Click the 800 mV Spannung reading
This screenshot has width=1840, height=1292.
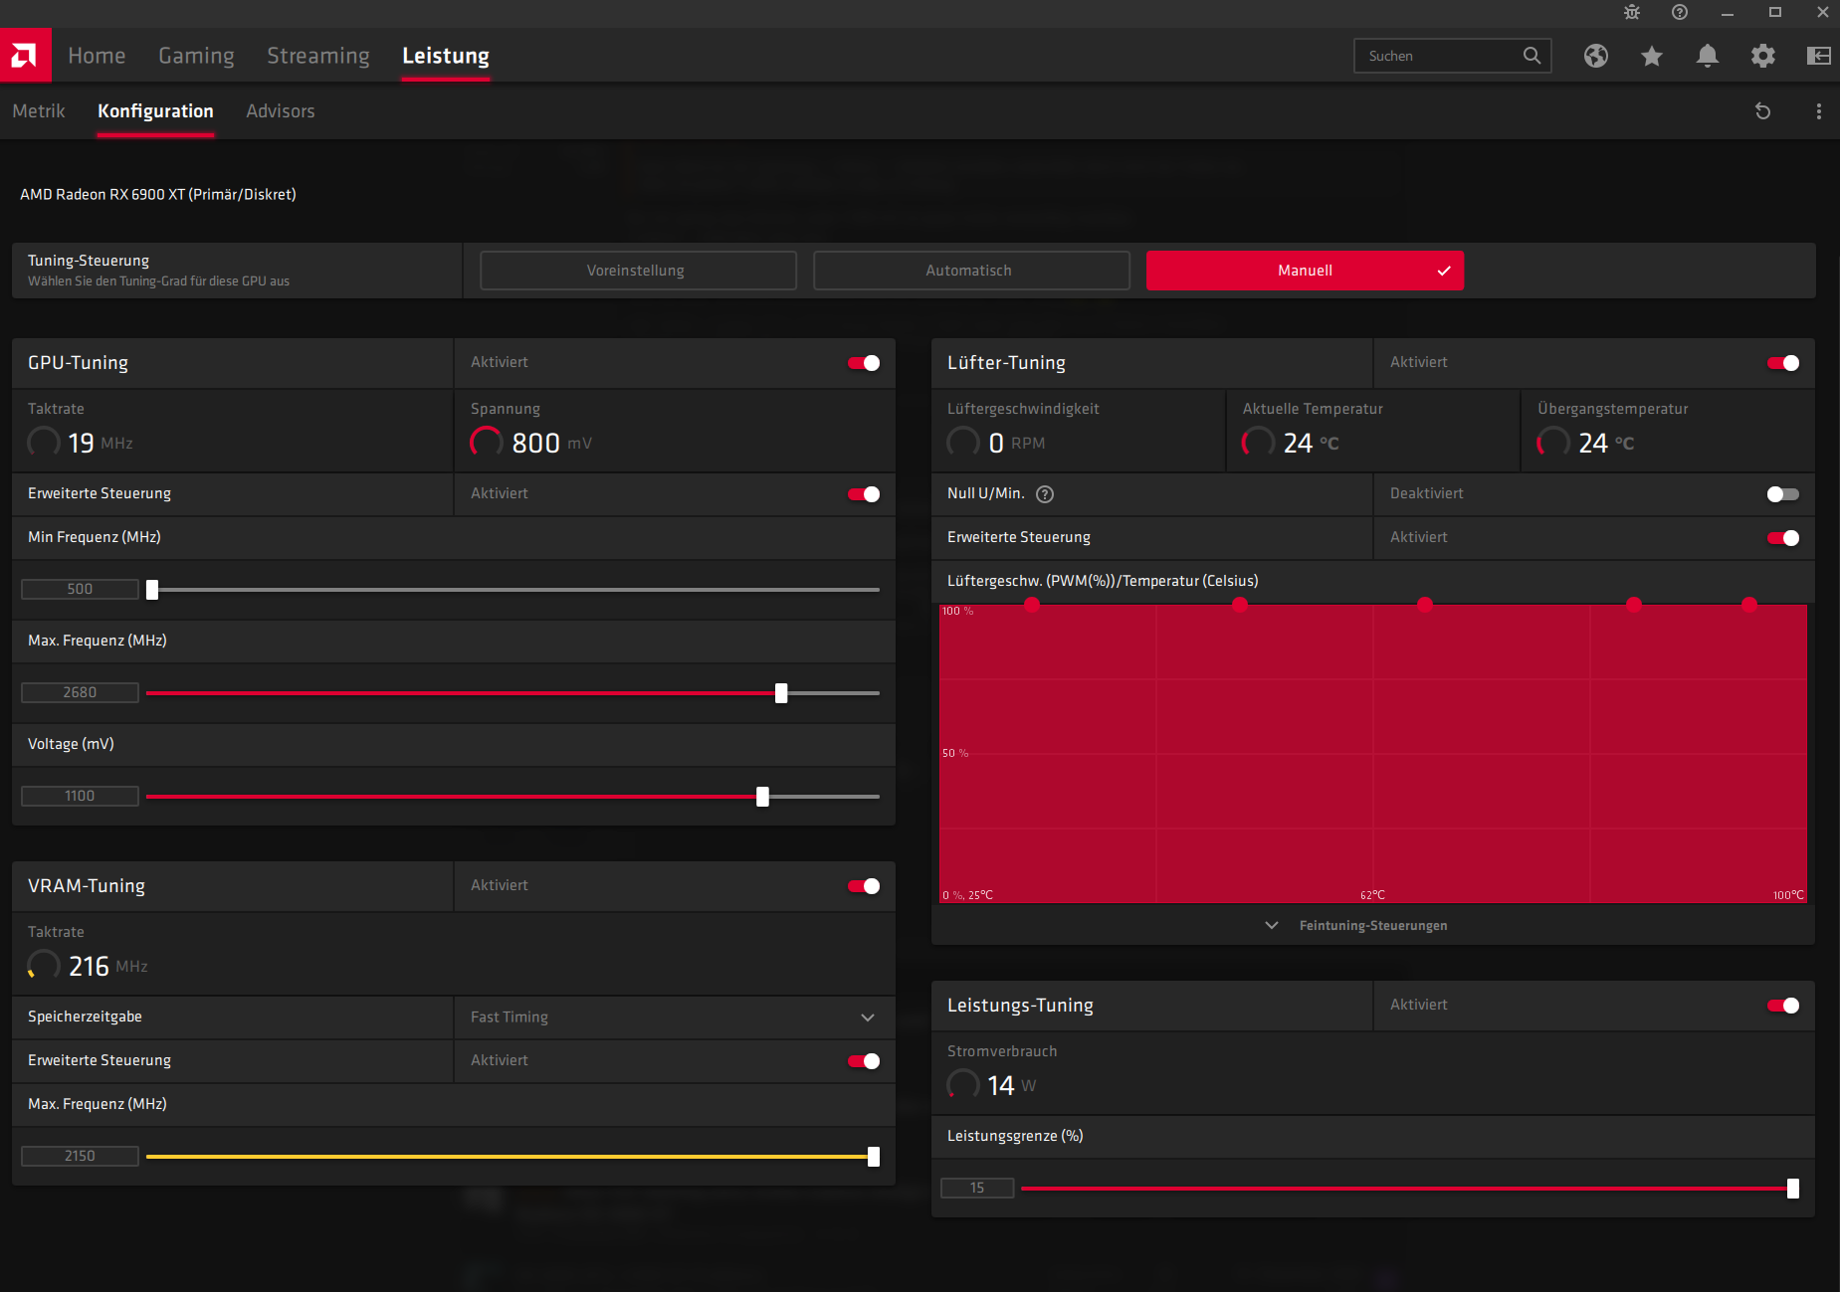click(x=530, y=443)
